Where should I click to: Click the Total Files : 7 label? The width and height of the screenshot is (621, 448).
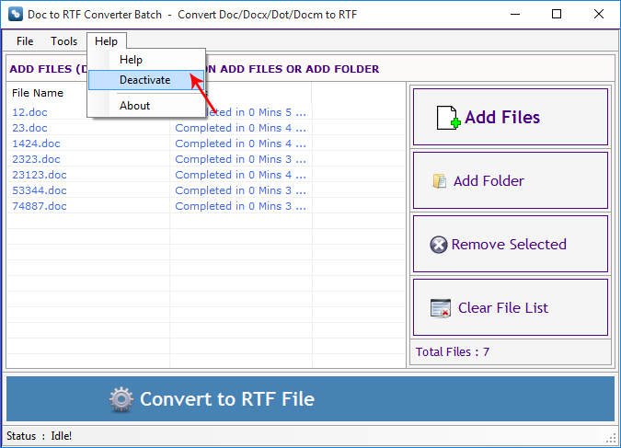[453, 352]
